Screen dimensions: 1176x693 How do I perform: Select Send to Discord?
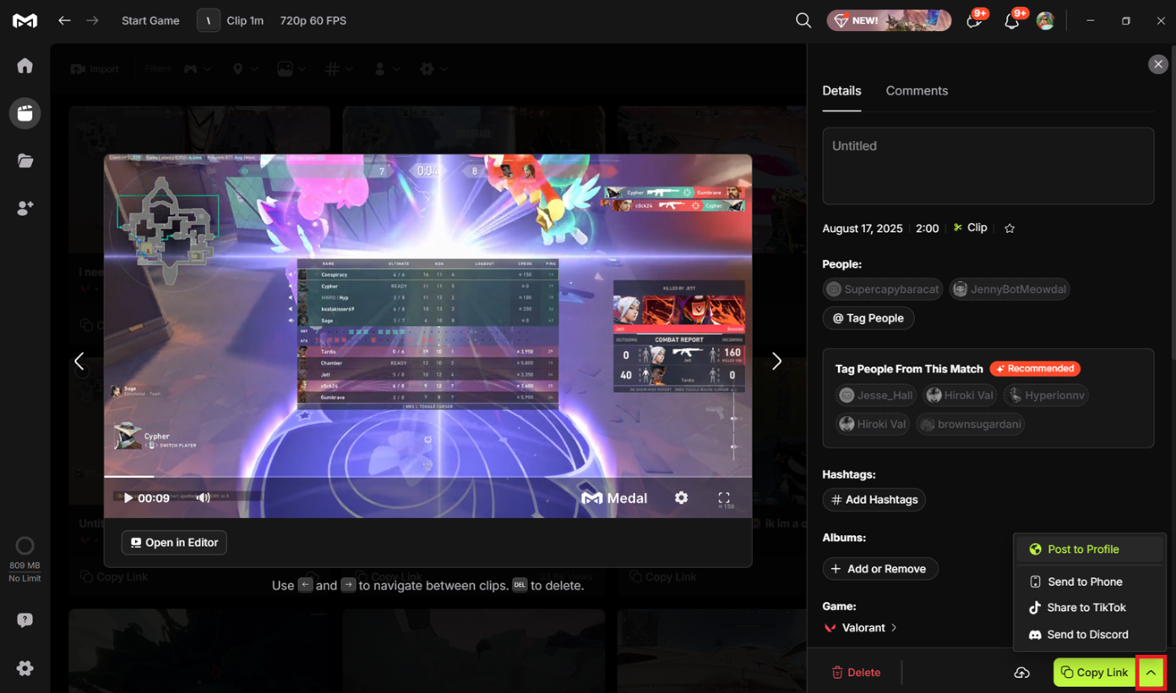pos(1090,635)
